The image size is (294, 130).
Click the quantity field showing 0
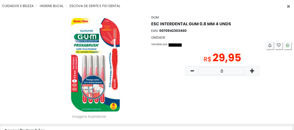click(222, 71)
